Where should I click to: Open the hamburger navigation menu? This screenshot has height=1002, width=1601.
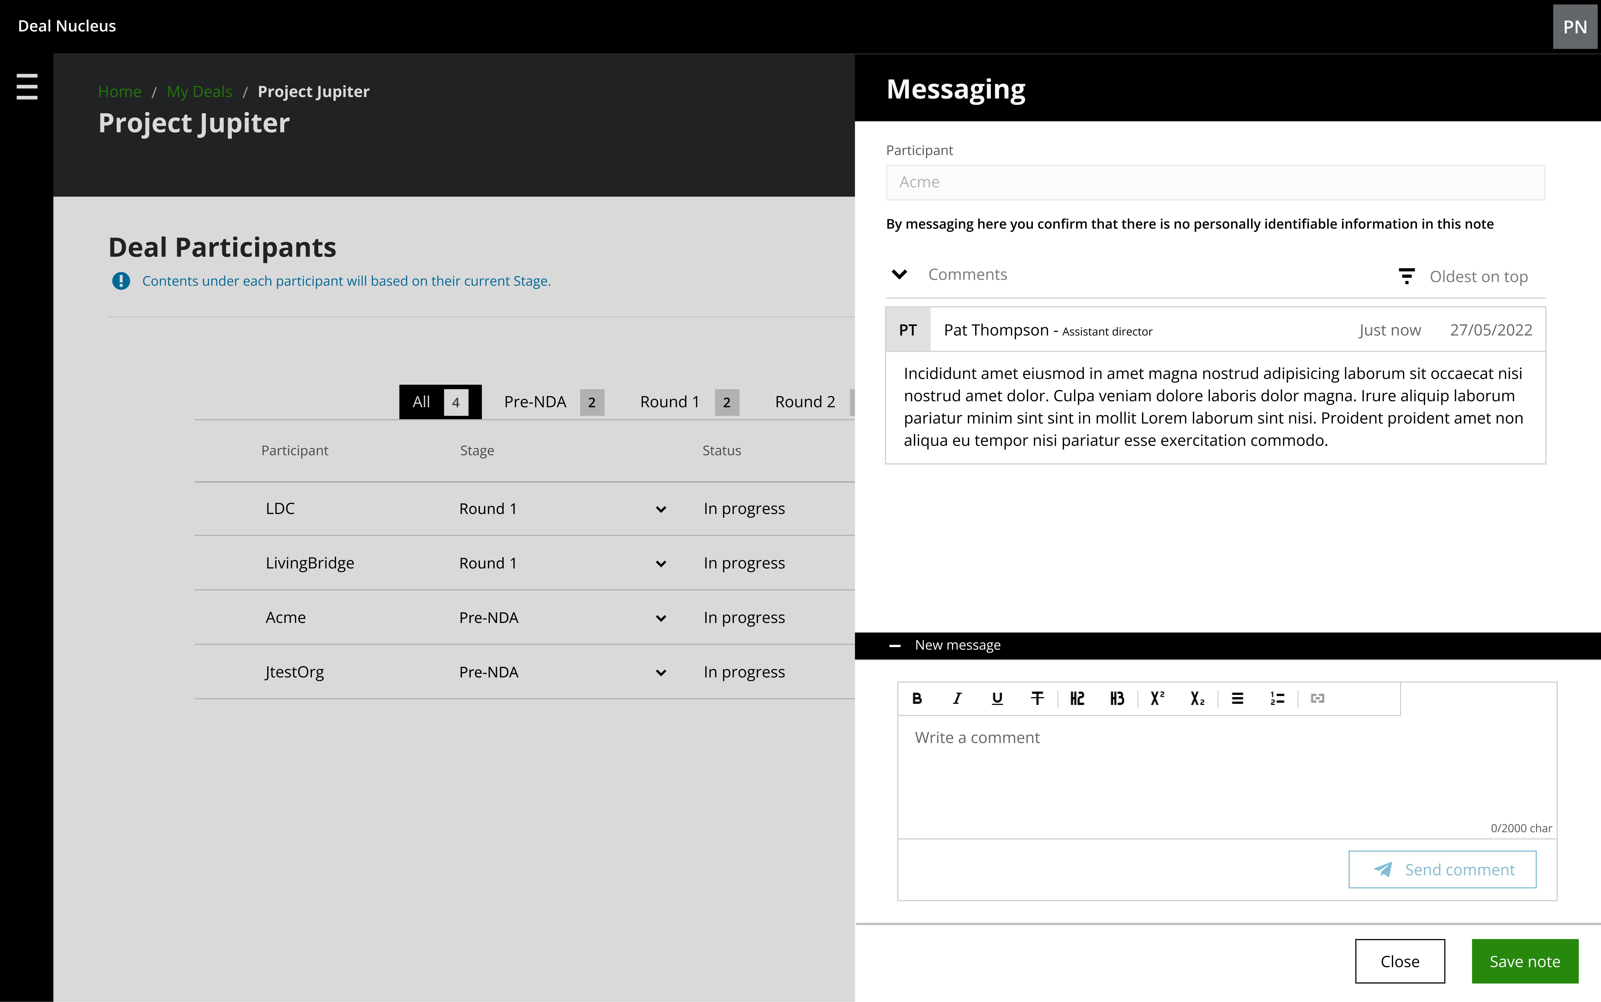(27, 87)
